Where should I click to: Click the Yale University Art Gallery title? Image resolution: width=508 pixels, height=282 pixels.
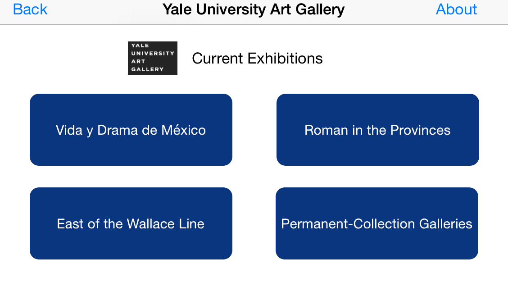pyautogui.click(x=254, y=9)
